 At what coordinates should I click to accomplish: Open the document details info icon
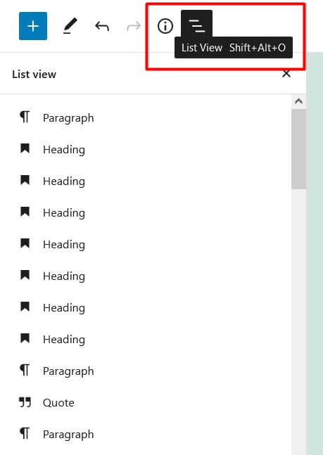click(x=165, y=26)
